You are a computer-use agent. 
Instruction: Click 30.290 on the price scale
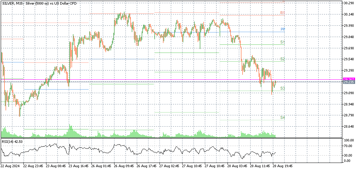pyautogui.click(x=349, y=3)
